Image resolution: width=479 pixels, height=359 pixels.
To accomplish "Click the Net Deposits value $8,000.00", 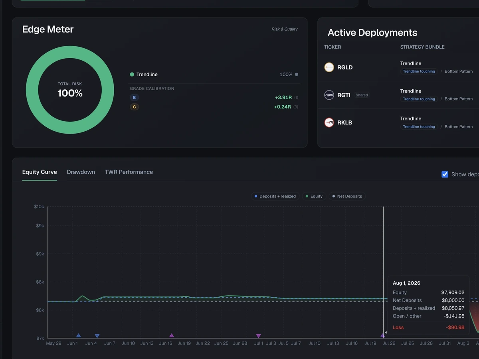I will (453, 300).
